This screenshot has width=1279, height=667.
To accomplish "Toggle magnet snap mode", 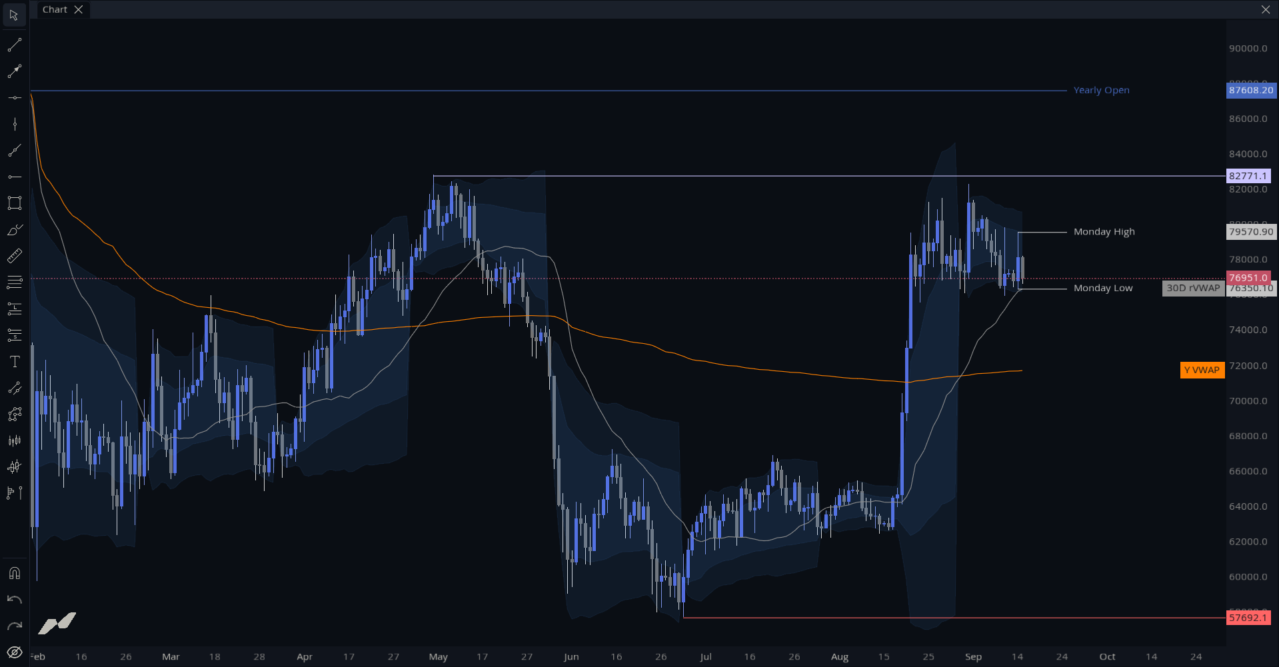I will pyautogui.click(x=14, y=573).
